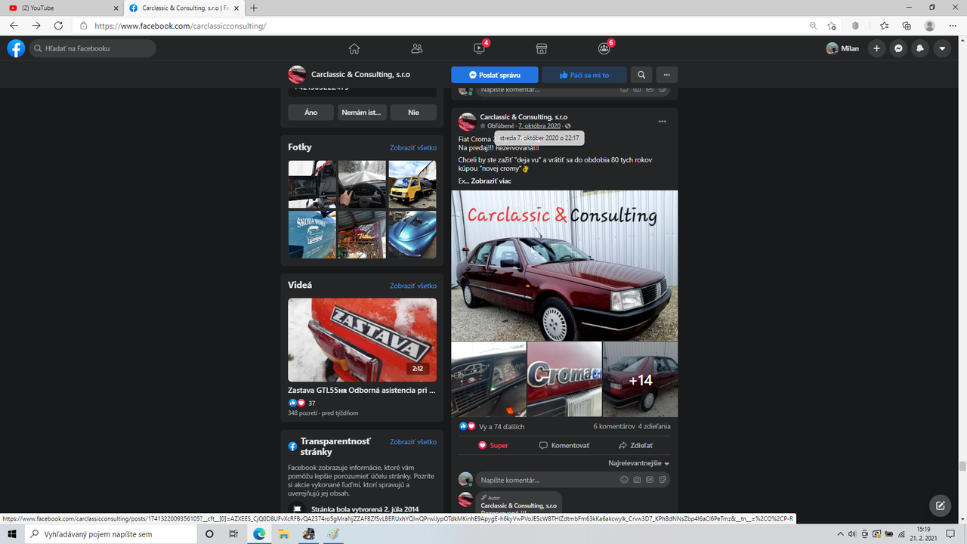
Task: Open the main Fiat Croma car photo
Action: coord(564,265)
